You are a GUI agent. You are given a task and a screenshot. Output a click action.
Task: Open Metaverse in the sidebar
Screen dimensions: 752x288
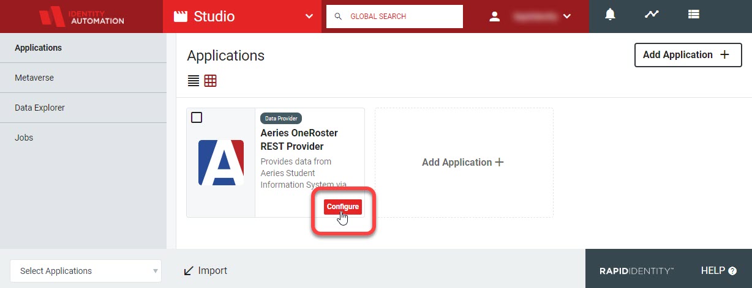[83, 78]
